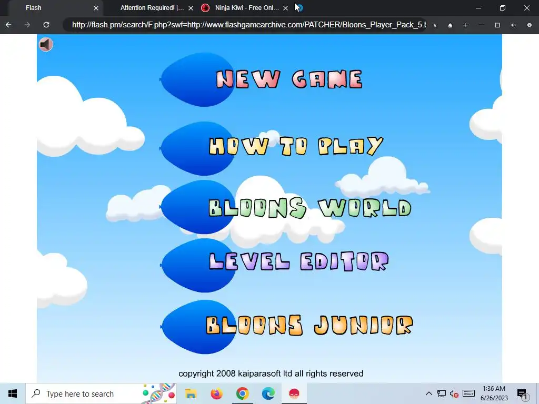
Task: Open Microsoft Edge from the taskbar
Action: pyautogui.click(x=268, y=393)
